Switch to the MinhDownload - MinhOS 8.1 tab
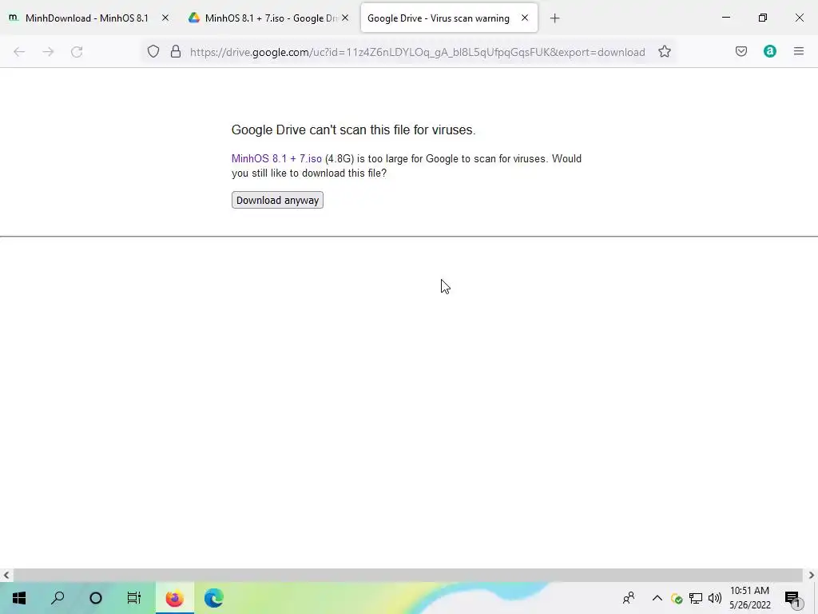Viewport: 818px width, 614px height. pos(86,18)
